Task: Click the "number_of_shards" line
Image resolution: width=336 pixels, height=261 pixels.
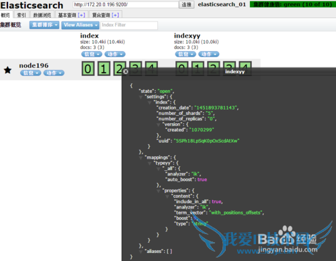Action: pos(185,113)
